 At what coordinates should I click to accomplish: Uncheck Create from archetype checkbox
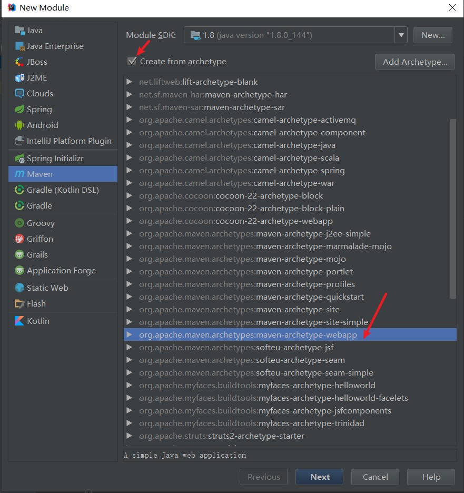click(132, 61)
